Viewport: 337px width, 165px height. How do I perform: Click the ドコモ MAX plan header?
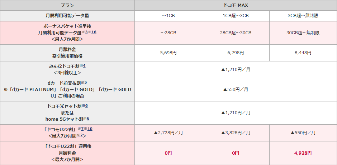pyautogui.click(x=236, y=5)
